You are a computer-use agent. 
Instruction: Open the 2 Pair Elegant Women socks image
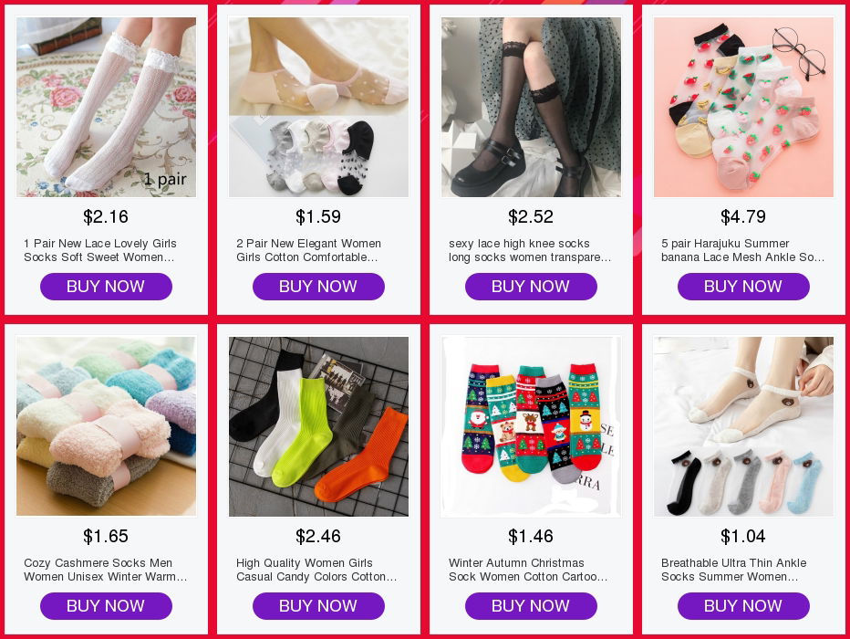[319, 107]
